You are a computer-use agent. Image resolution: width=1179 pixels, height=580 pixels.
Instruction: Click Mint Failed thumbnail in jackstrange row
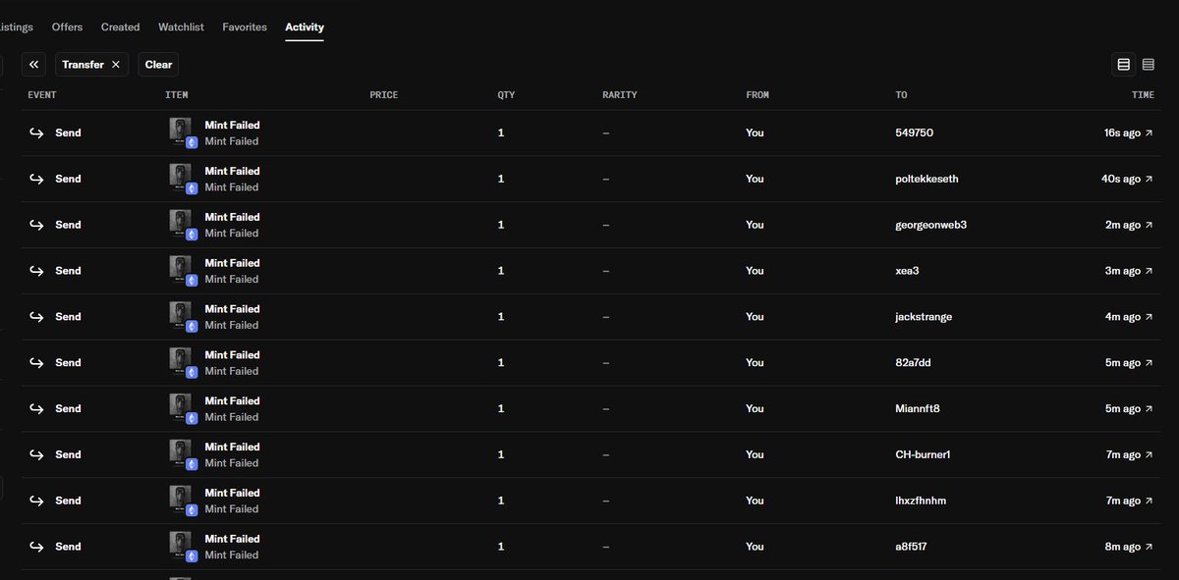click(x=180, y=315)
